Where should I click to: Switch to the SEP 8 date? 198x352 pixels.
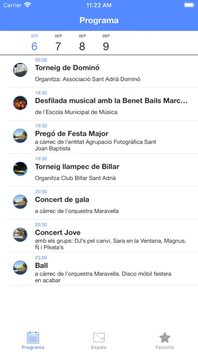click(x=82, y=43)
